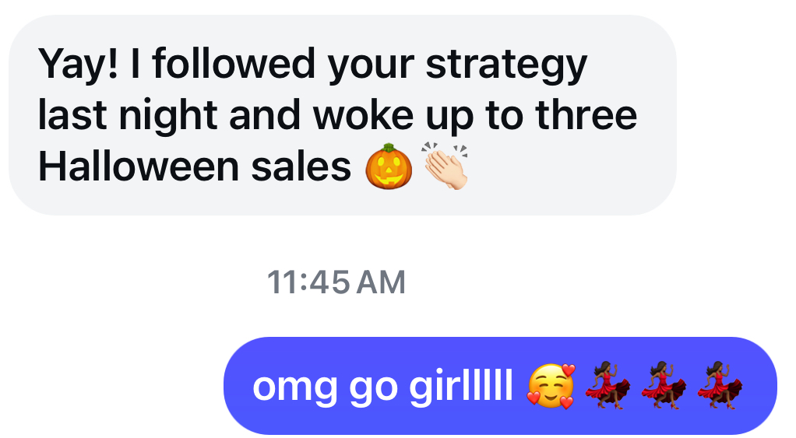Click the word "followed" in the gray bubble
796x438 pixels.
tap(234, 64)
